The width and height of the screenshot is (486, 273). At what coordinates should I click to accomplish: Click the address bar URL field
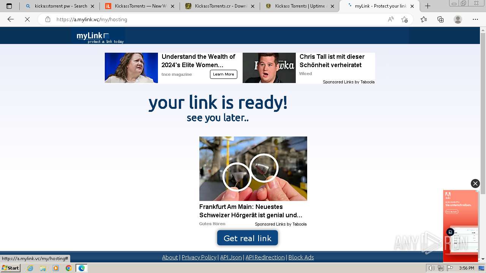(220, 19)
